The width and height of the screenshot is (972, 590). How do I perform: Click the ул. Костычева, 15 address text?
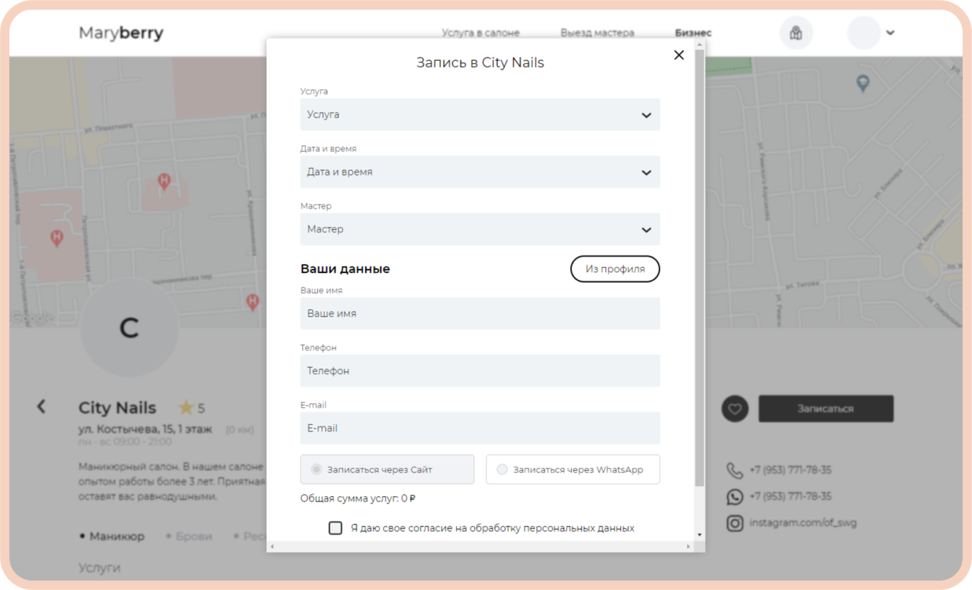(x=145, y=429)
